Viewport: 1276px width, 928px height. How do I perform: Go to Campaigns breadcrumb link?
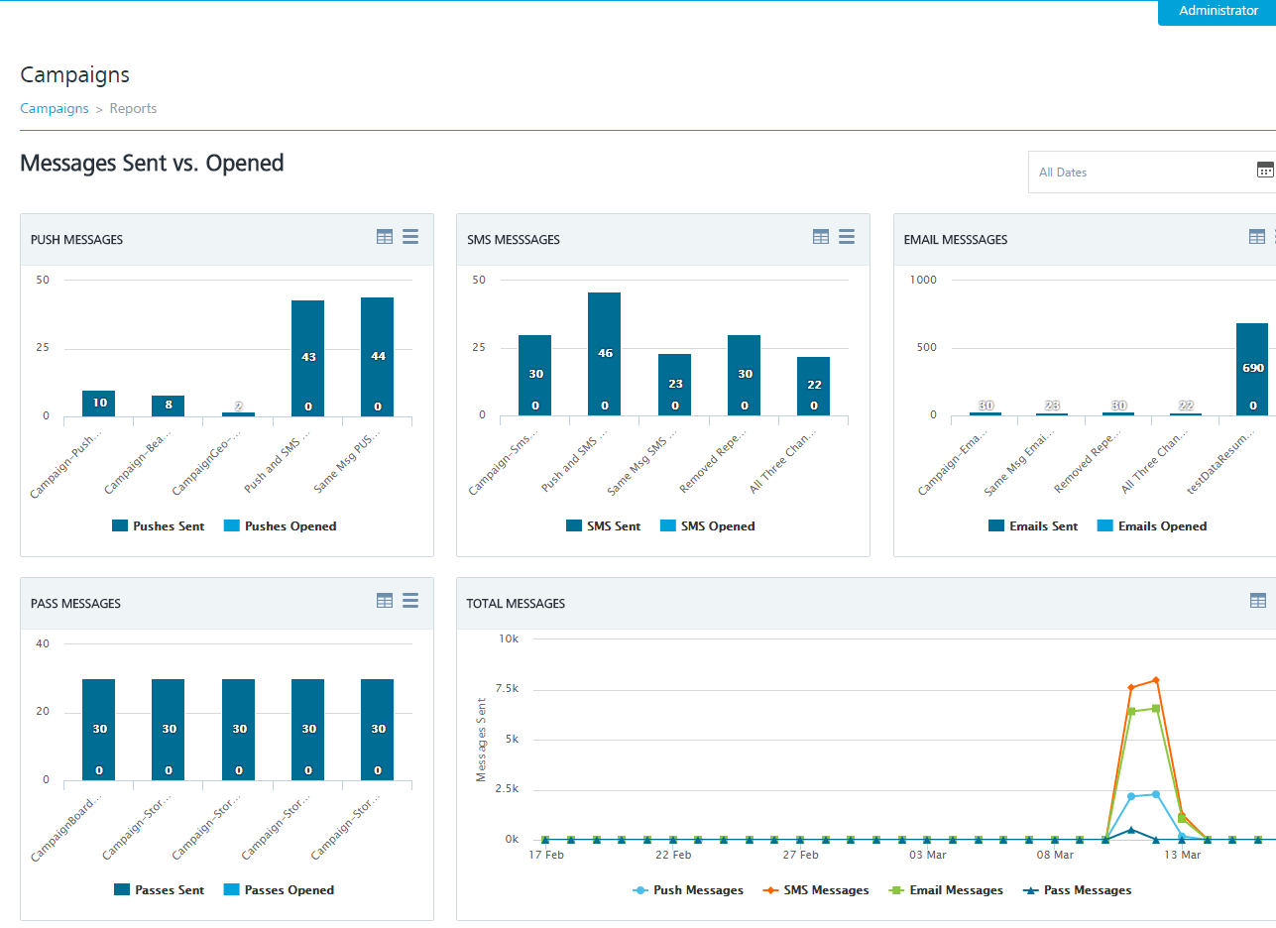55,109
